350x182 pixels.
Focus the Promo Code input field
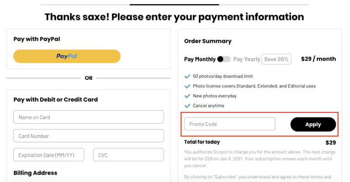[x=230, y=124]
